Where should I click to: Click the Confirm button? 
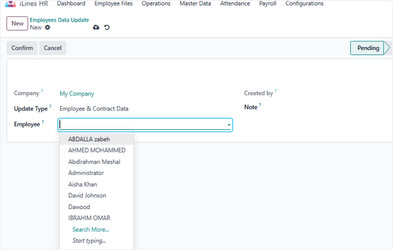pyautogui.click(x=22, y=48)
